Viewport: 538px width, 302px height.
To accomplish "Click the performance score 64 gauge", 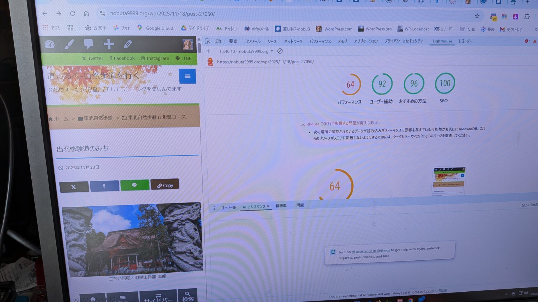I will point(350,84).
